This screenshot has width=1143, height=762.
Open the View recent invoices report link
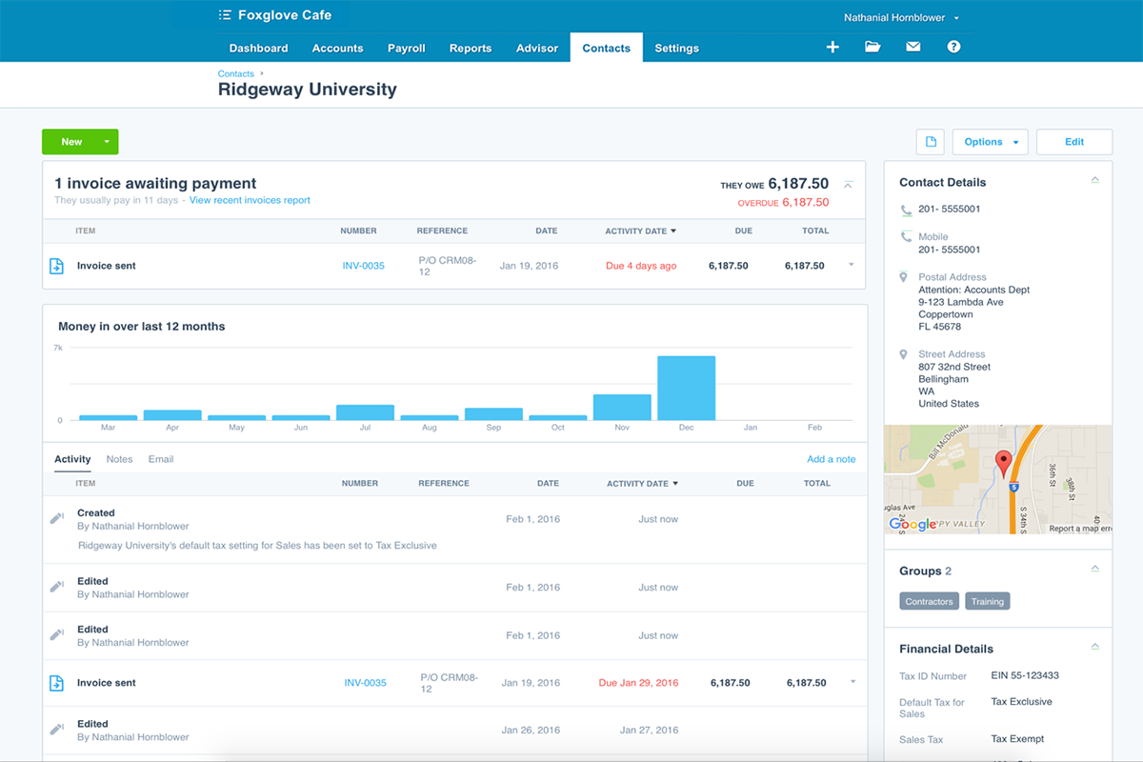click(249, 200)
